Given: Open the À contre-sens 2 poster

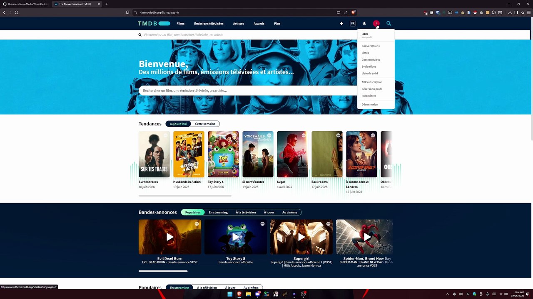Looking at the screenshot, I should (x=361, y=154).
